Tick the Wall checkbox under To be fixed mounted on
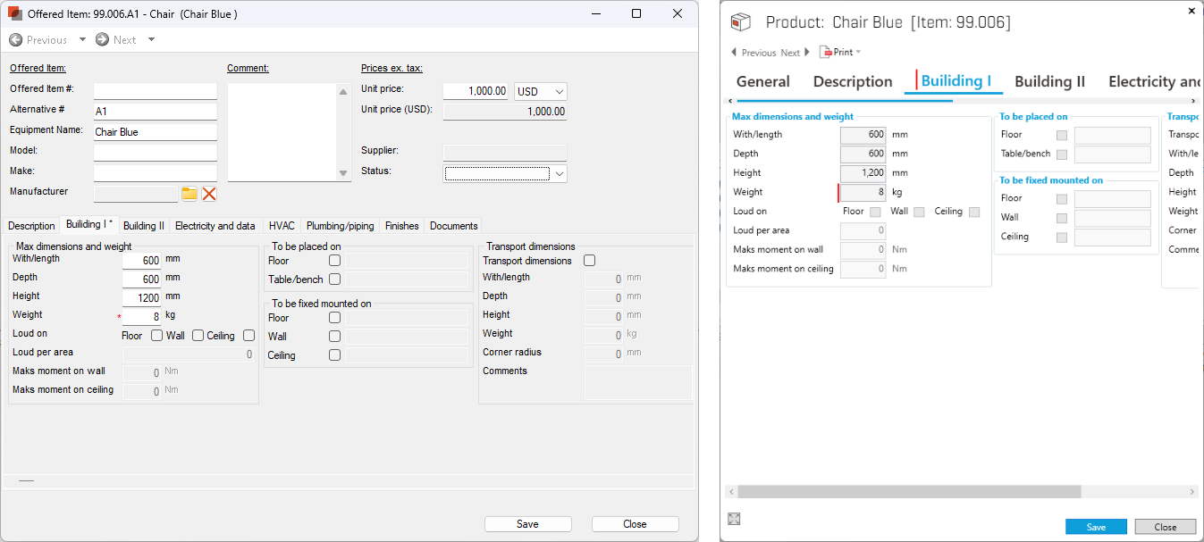 pyautogui.click(x=334, y=337)
